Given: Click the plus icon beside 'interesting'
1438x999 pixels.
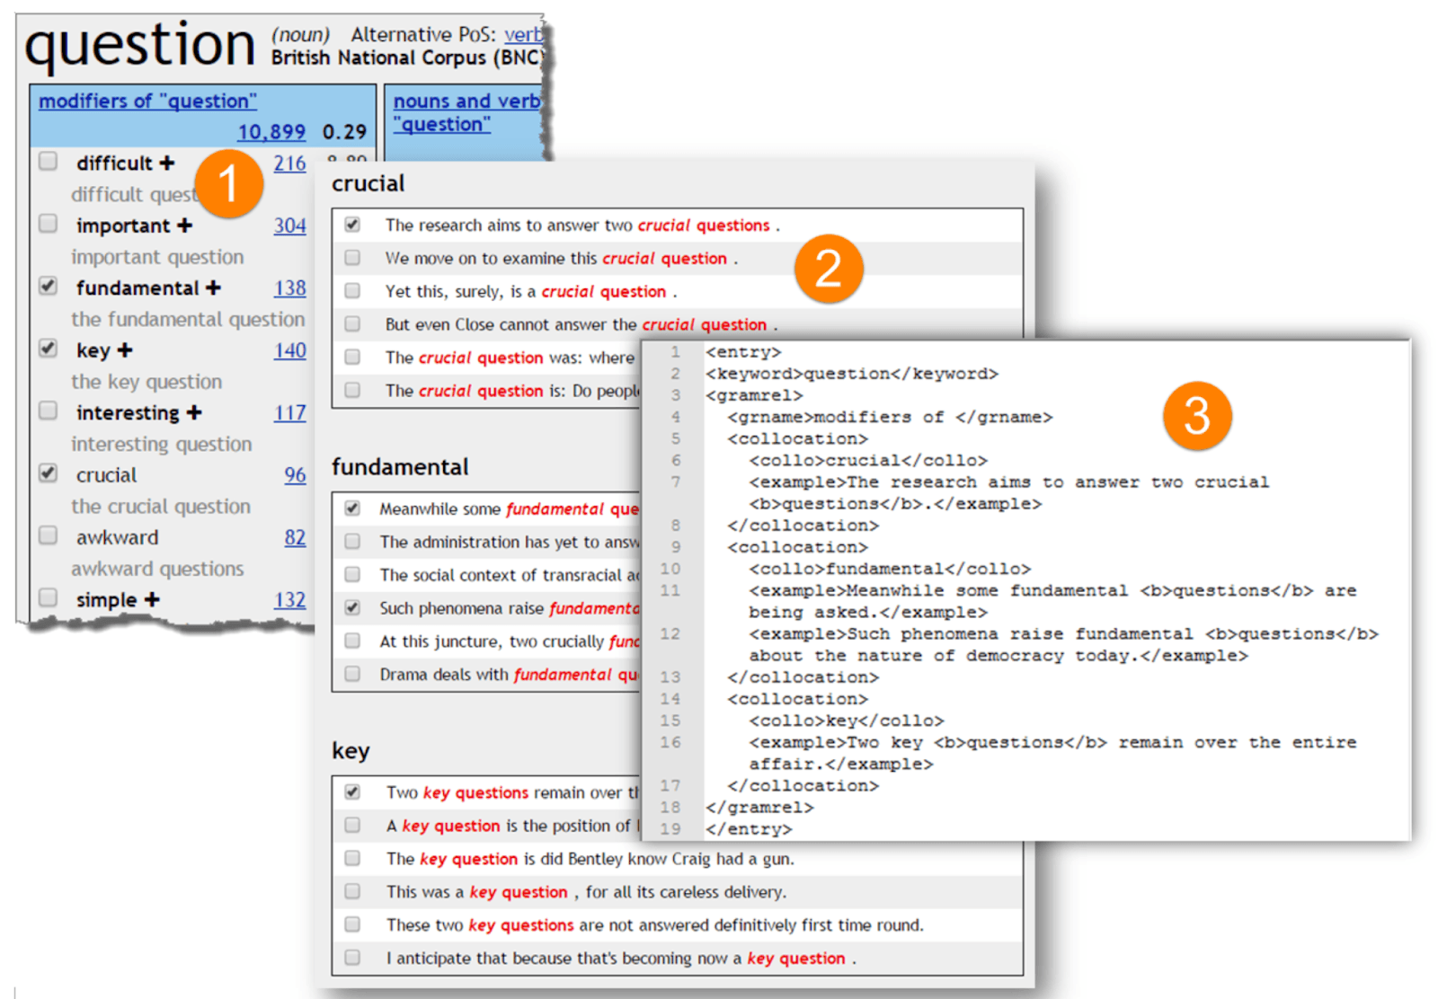Looking at the screenshot, I should 194,412.
